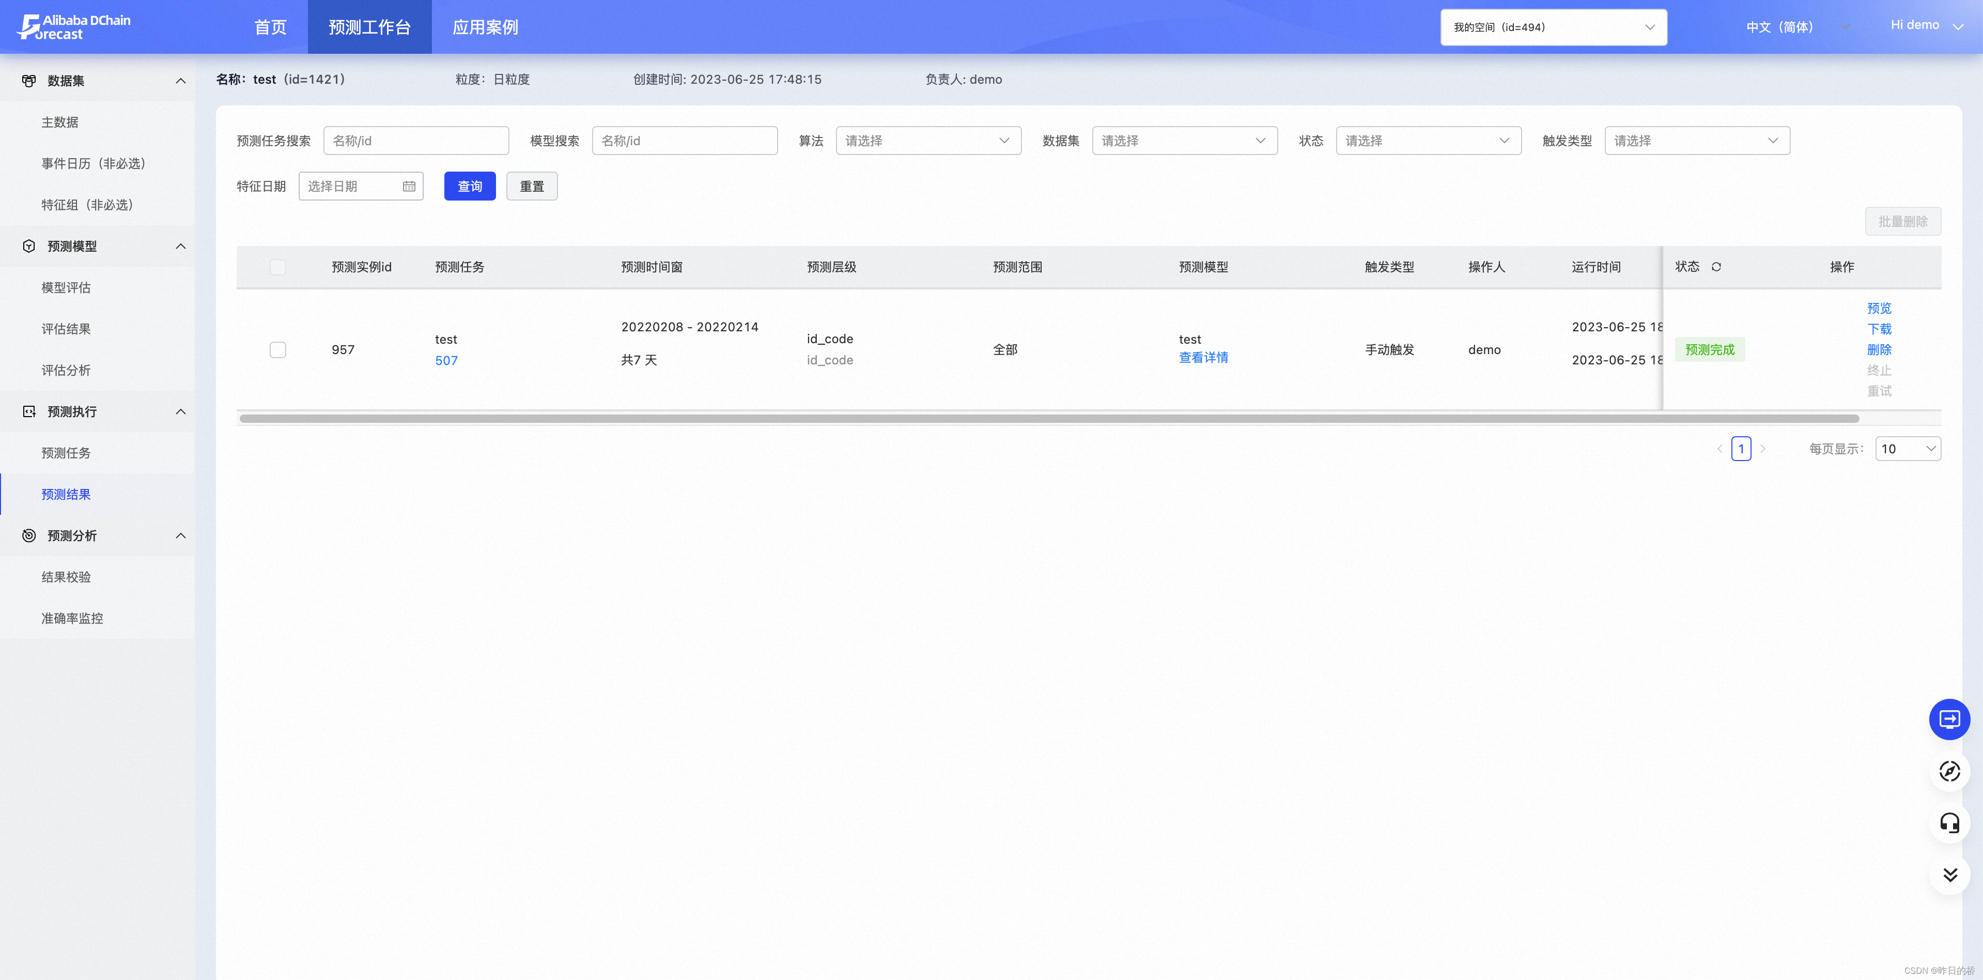Open the 我的空间 (id=494) workspace selector
Image resolution: width=1983 pixels, height=980 pixels.
1554,28
